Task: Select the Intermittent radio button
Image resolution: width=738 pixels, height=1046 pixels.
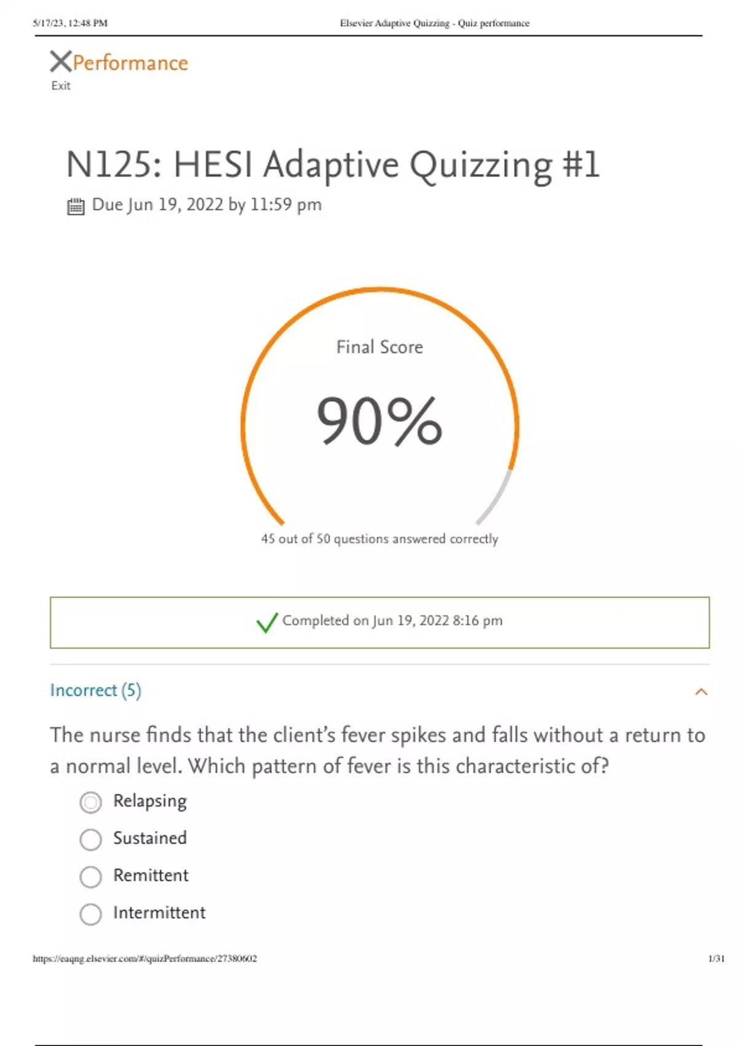Action: click(90, 914)
